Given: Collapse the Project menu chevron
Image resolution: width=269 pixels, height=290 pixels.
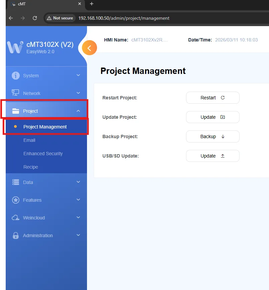Looking at the screenshot, I should (x=78, y=111).
